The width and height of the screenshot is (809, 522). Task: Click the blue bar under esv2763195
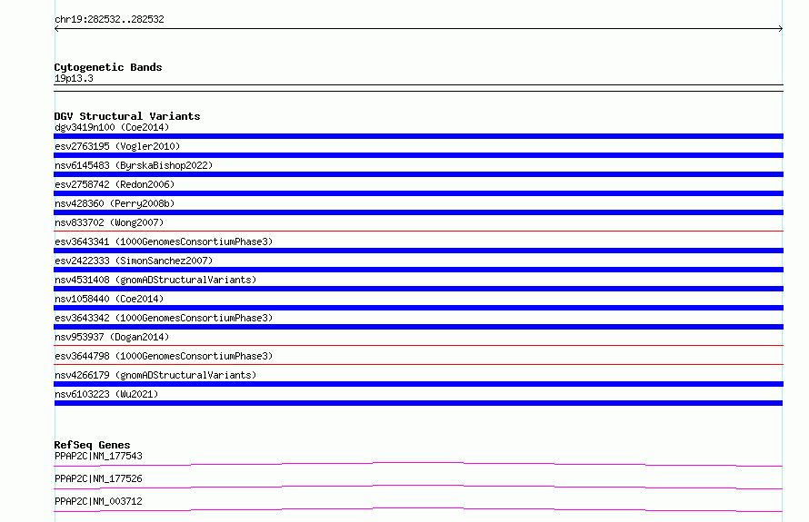(x=418, y=155)
